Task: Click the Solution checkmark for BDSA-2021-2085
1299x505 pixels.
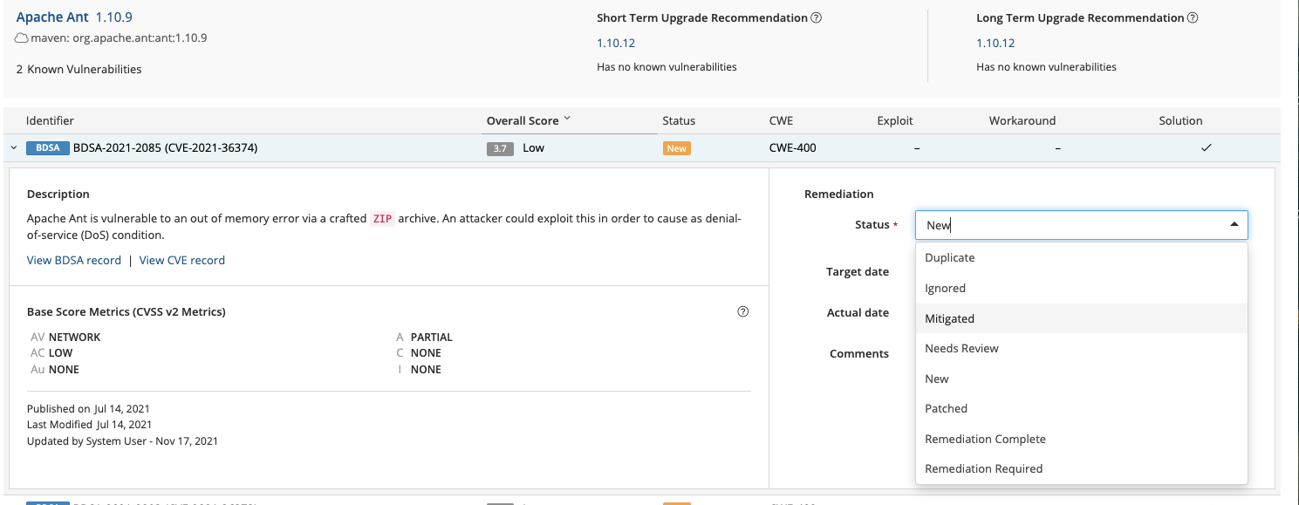Action: [1207, 148]
